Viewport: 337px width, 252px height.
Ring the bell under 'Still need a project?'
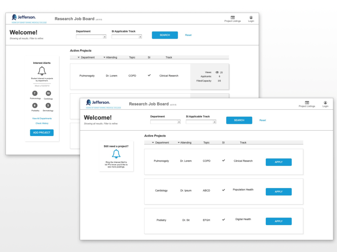click(x=116, y=154)
